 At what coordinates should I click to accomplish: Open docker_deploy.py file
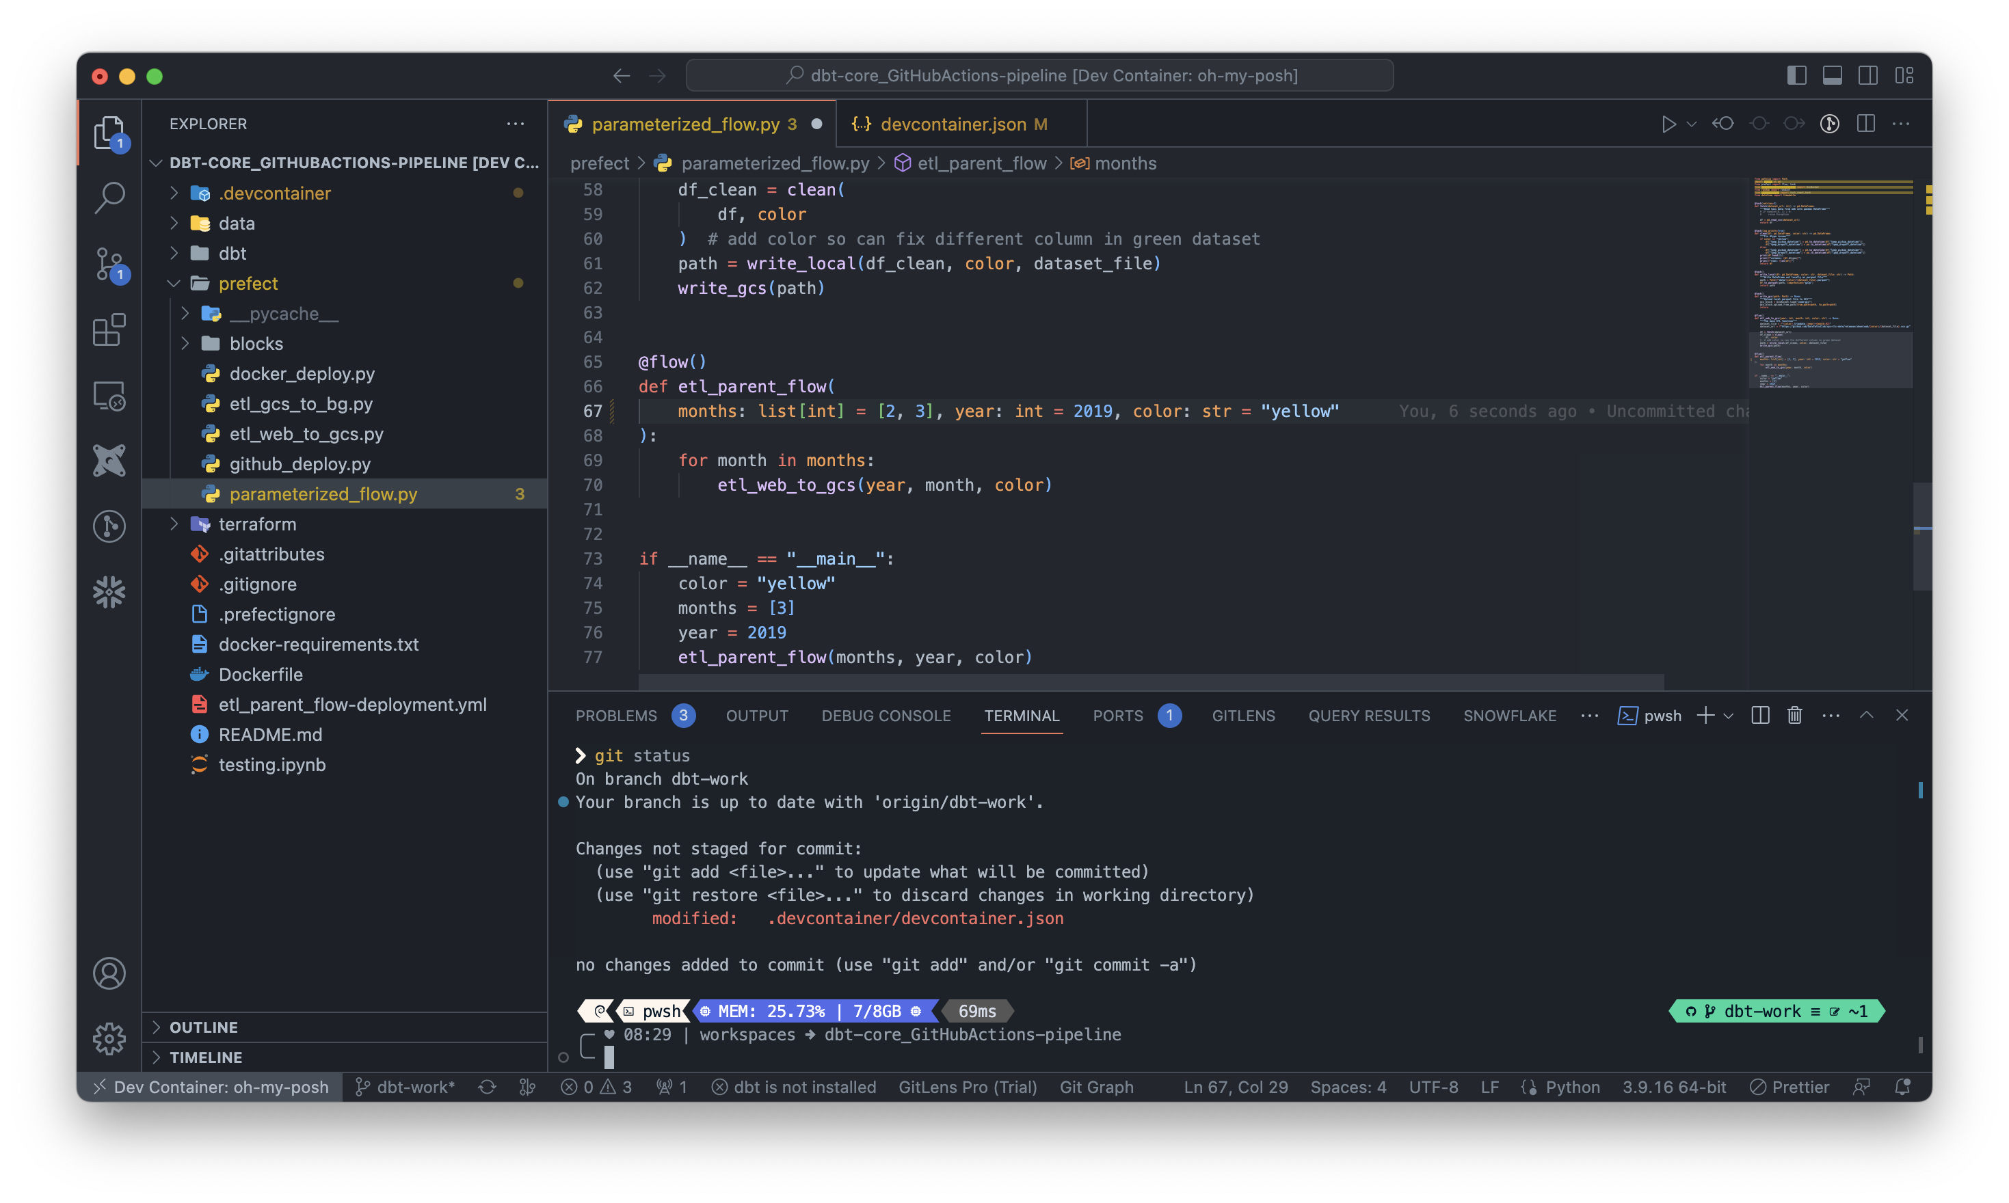point(344,373)
